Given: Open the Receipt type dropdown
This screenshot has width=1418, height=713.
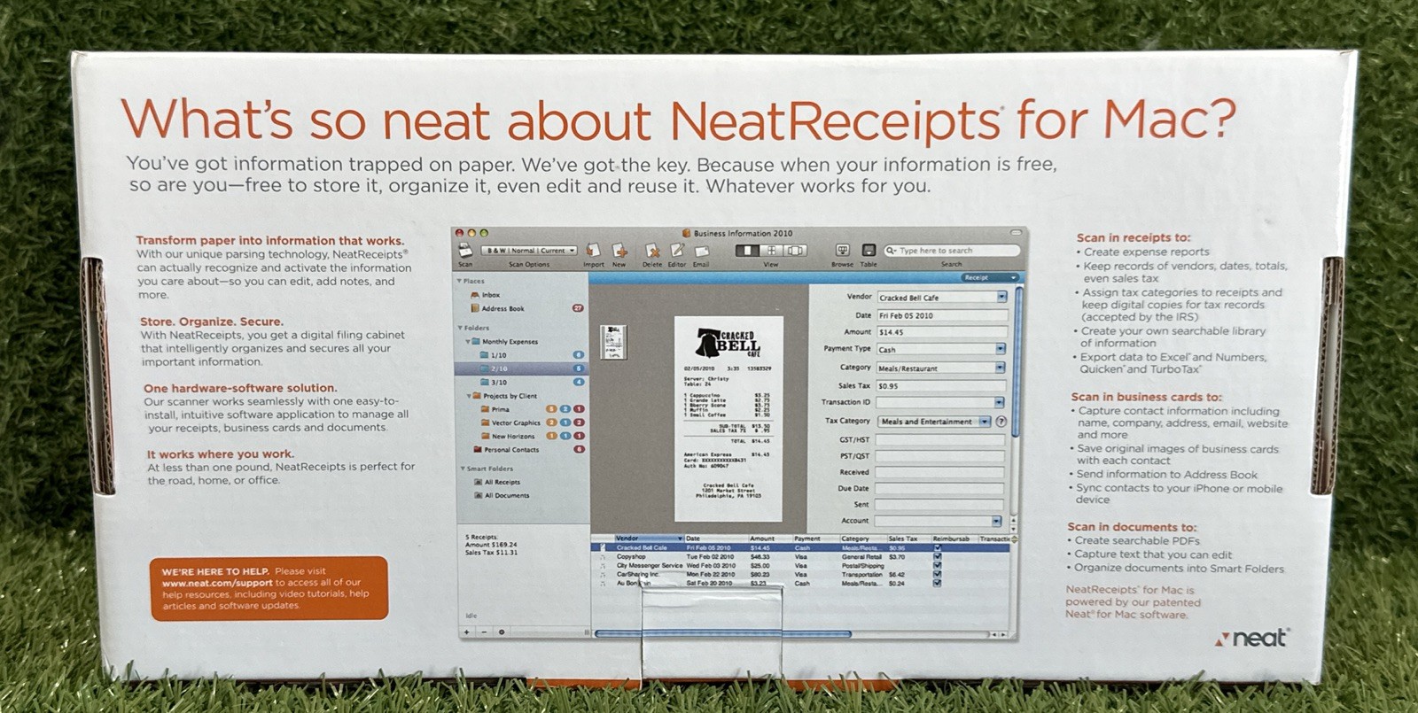Looking at the screenshot, I should tap(990, 277).
